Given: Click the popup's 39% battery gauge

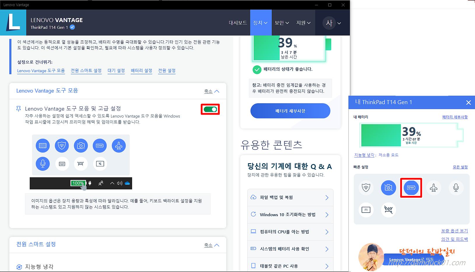Looking at the screenshot, I should (x=411, y=135).
